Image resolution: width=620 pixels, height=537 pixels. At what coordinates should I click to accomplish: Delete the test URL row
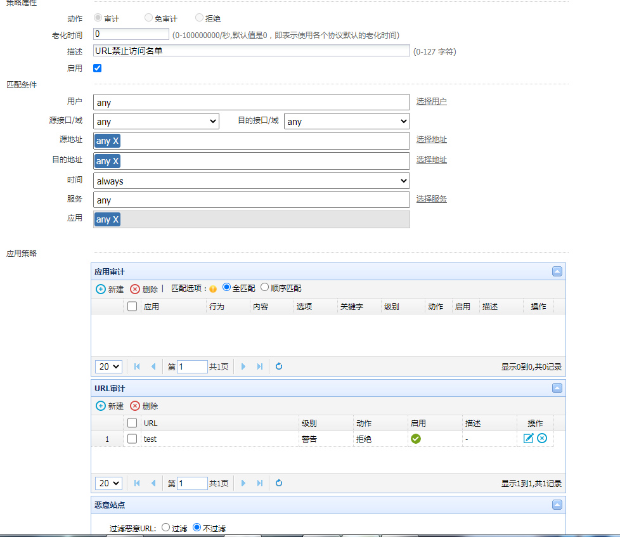click(x=542, y=438)
